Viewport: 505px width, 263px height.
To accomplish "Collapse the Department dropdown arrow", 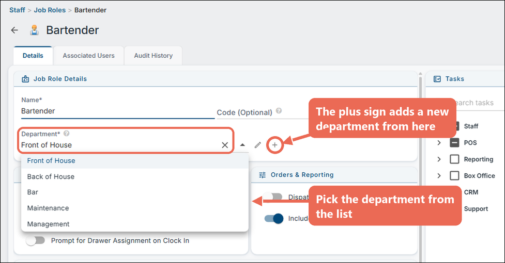I will point(242,145).
